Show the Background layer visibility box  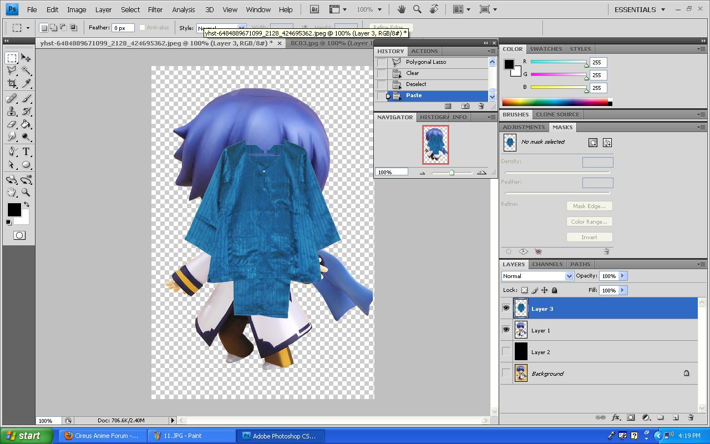pyautogui.click(x=506, y=373)
